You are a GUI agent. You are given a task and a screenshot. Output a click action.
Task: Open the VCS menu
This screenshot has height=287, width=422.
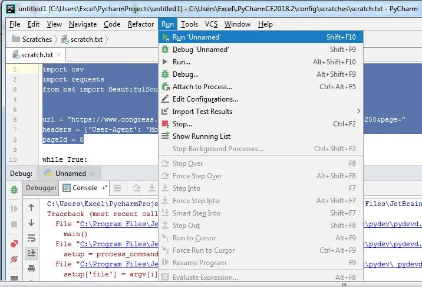[x=211, y=24]
